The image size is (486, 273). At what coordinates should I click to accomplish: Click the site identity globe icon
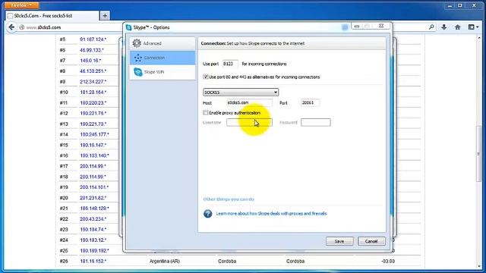pos(22,27)
